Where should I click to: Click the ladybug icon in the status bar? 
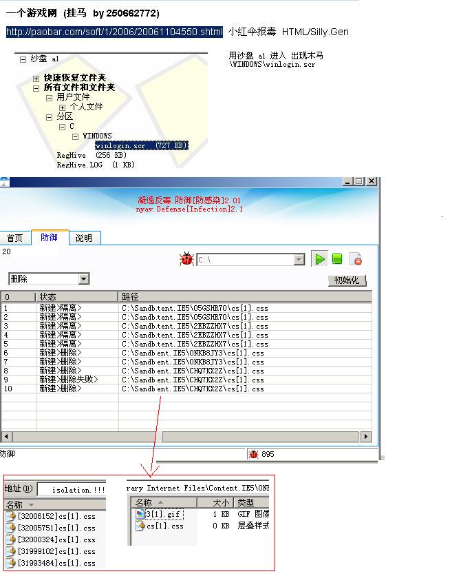[x=254, y=454]
